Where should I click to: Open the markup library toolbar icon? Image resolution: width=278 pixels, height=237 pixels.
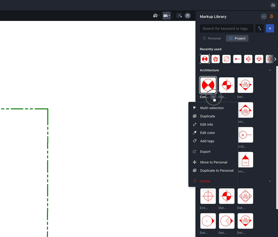166,16
